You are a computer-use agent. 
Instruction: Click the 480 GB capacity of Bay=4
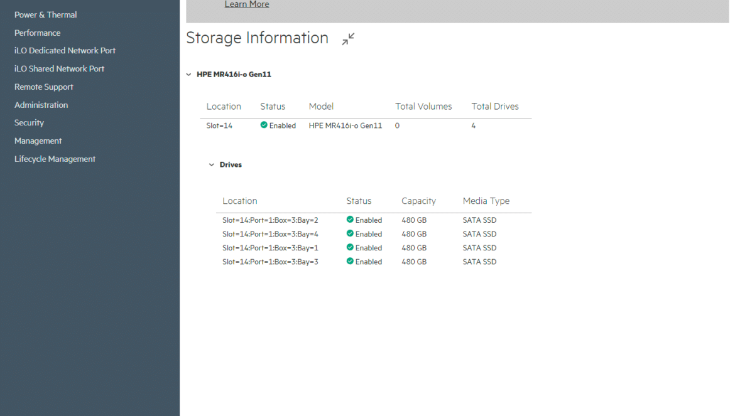414,234
